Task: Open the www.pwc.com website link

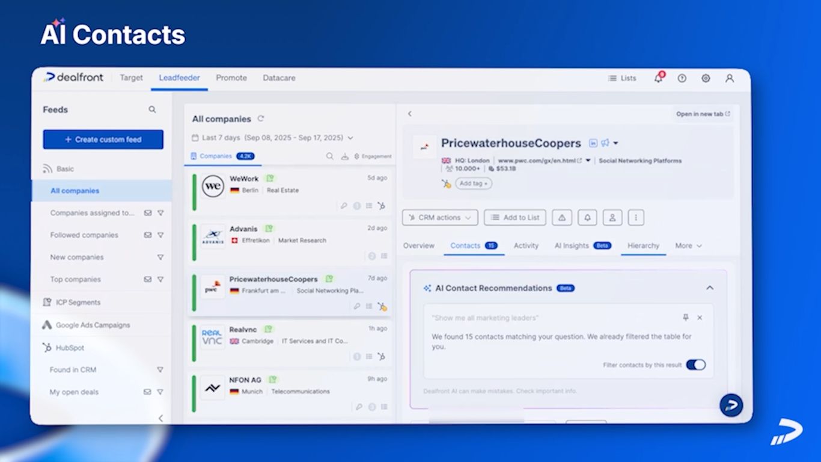Action: (540, 161)
